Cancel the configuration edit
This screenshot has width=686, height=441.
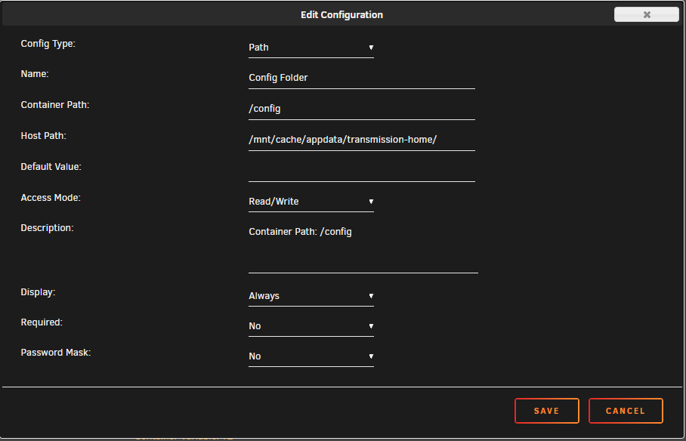coord(626,411)
